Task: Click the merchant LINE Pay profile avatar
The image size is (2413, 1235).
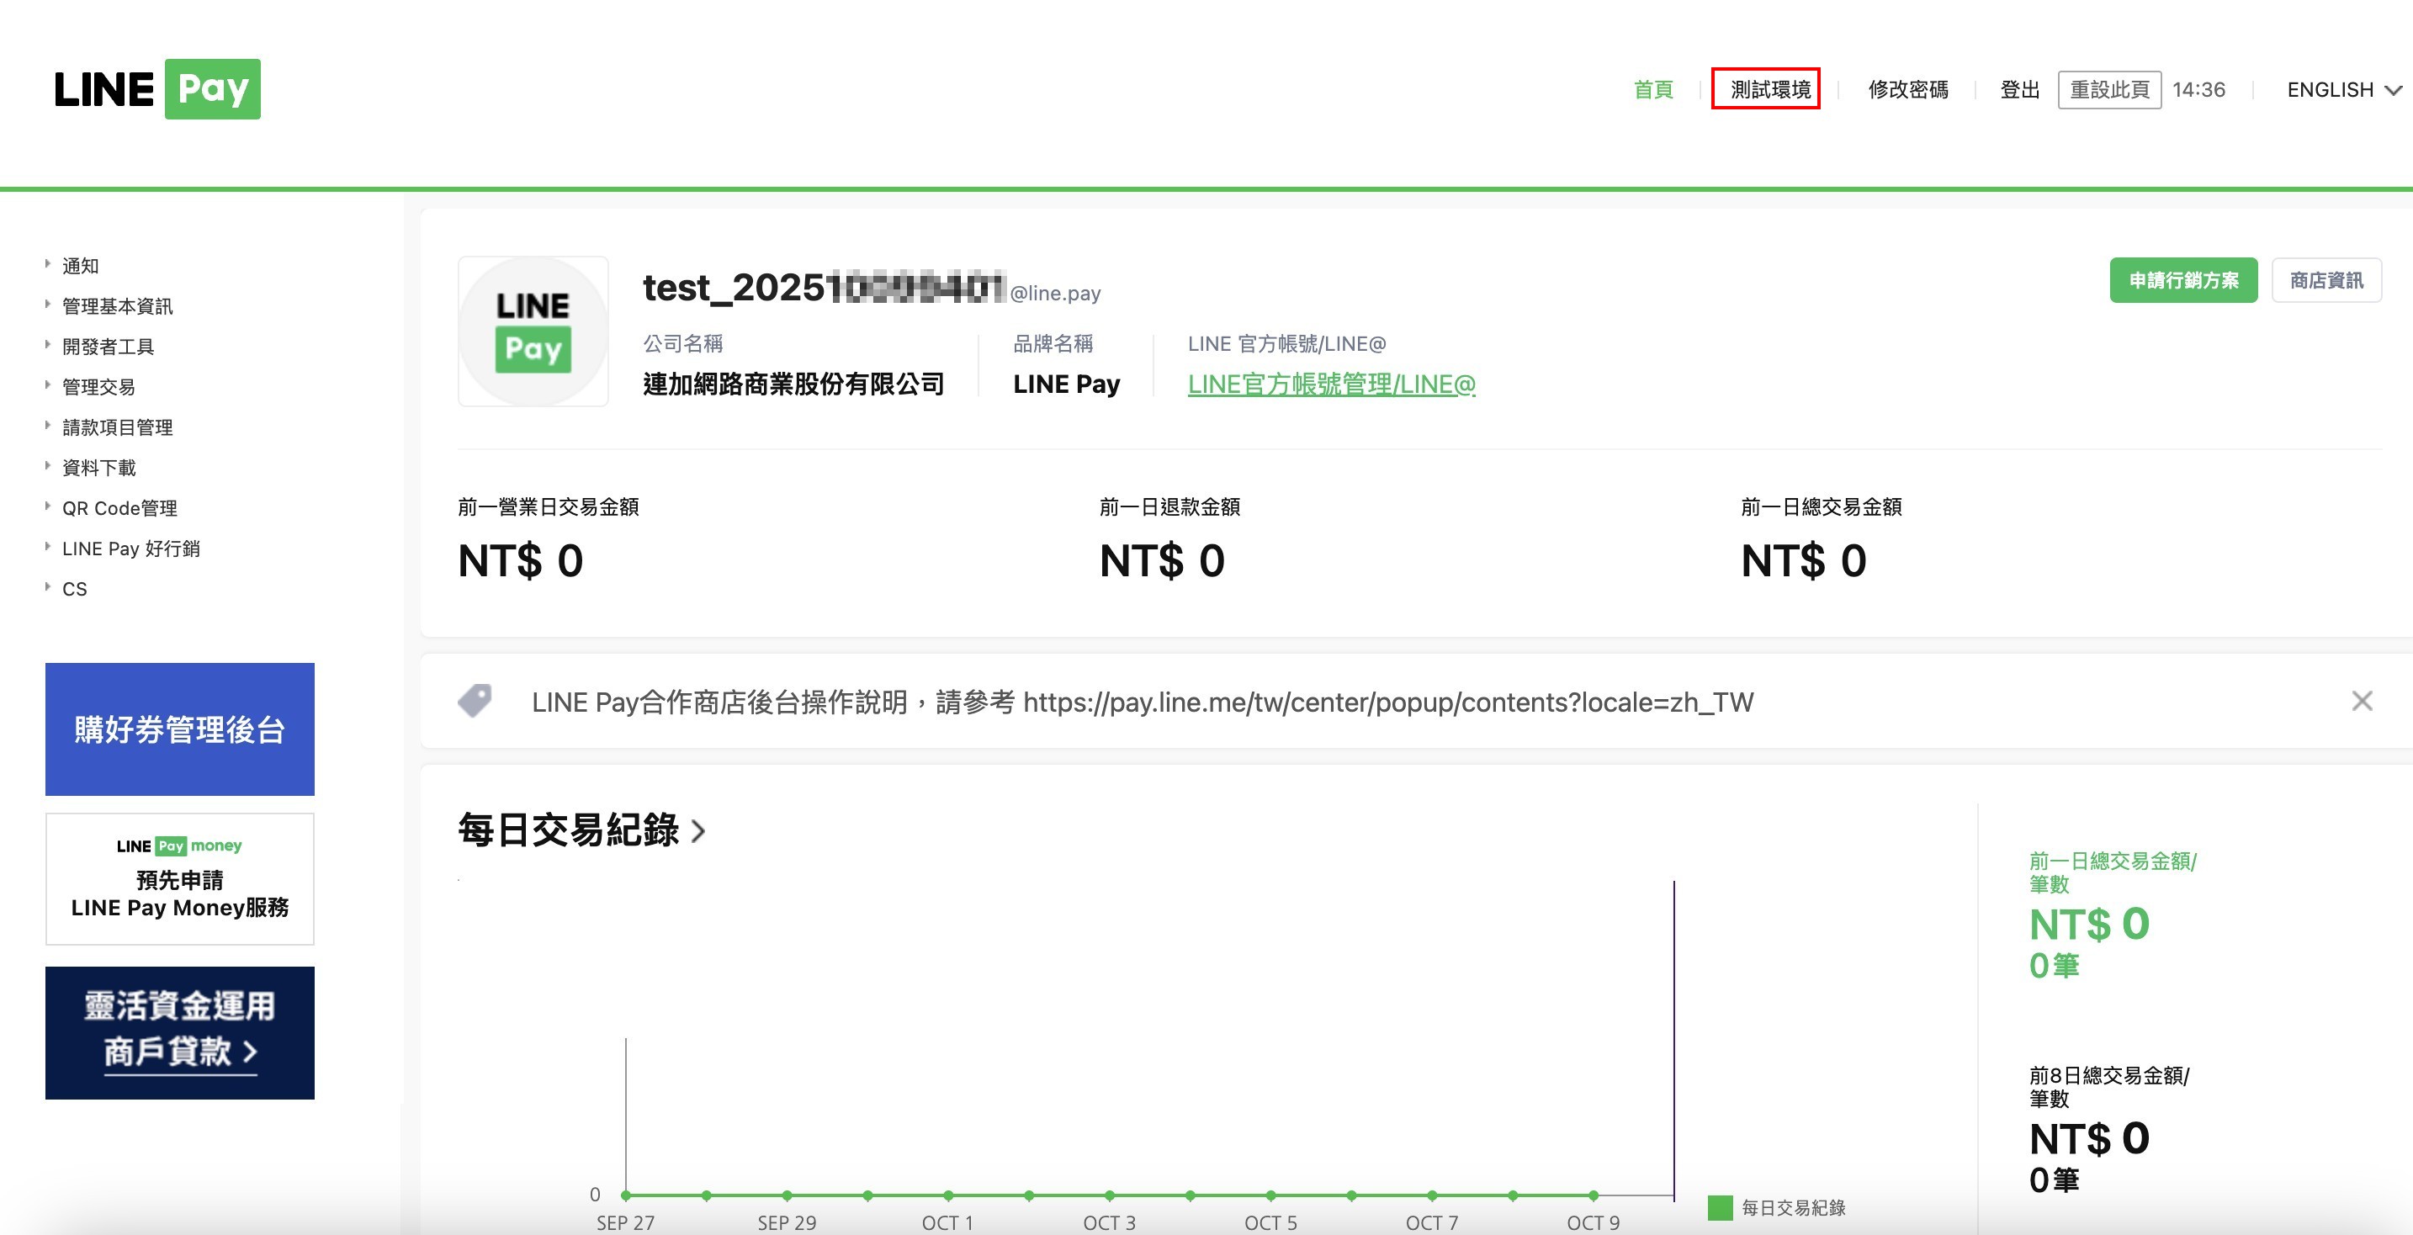Action: (x=533, y=331)
